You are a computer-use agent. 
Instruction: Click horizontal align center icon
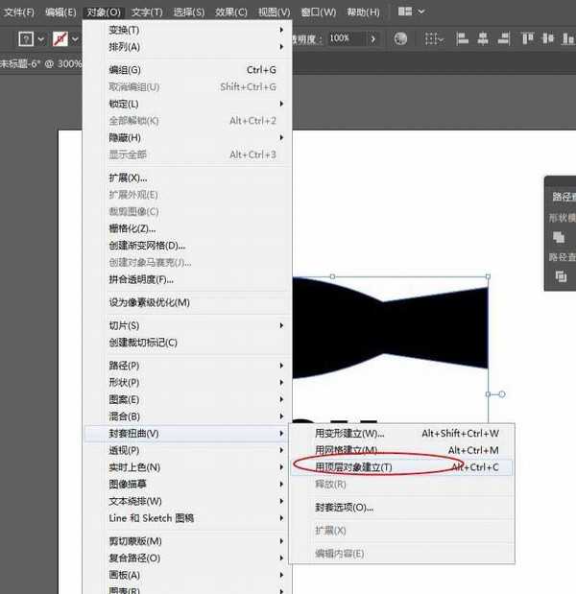pos(483,38)
